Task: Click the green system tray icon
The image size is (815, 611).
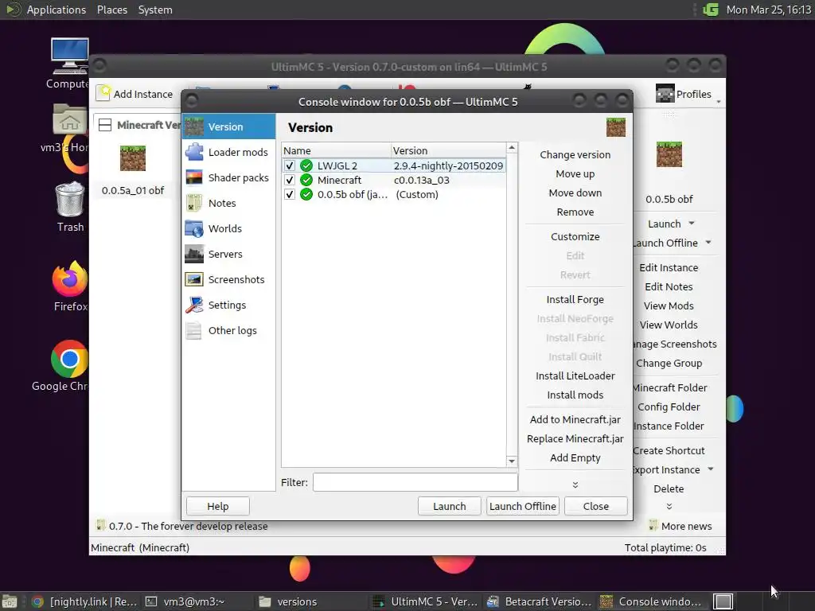Action: (x=711, y=10)
